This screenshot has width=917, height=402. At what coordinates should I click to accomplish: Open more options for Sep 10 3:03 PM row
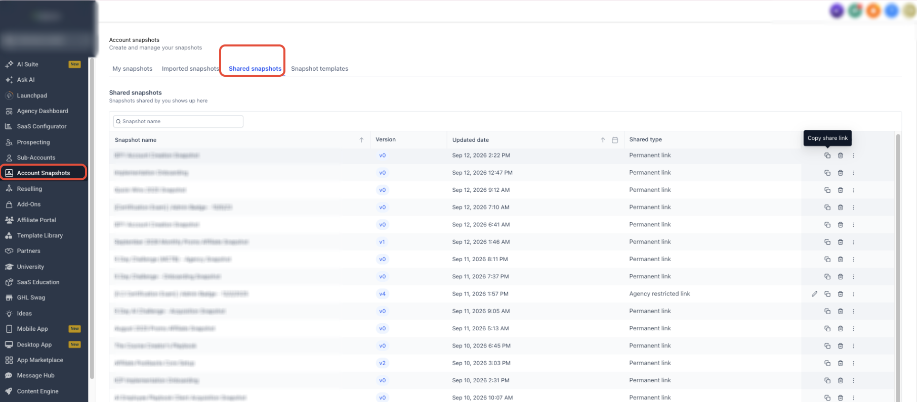click(853, 363)
